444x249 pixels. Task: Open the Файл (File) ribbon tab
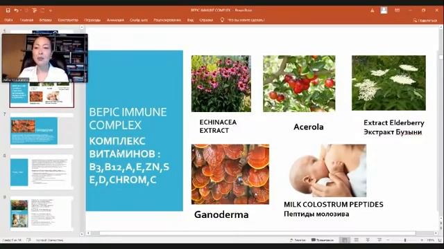[8, 20]
